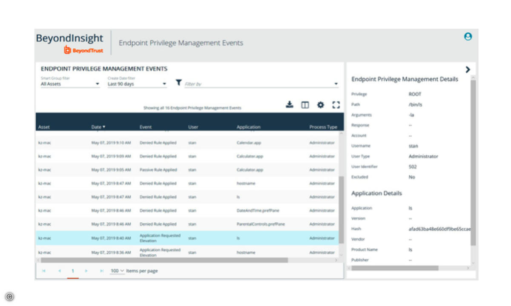Open the items per page dropdown
Viewport: 511px width, 306px height.
[x=117, y=271]
